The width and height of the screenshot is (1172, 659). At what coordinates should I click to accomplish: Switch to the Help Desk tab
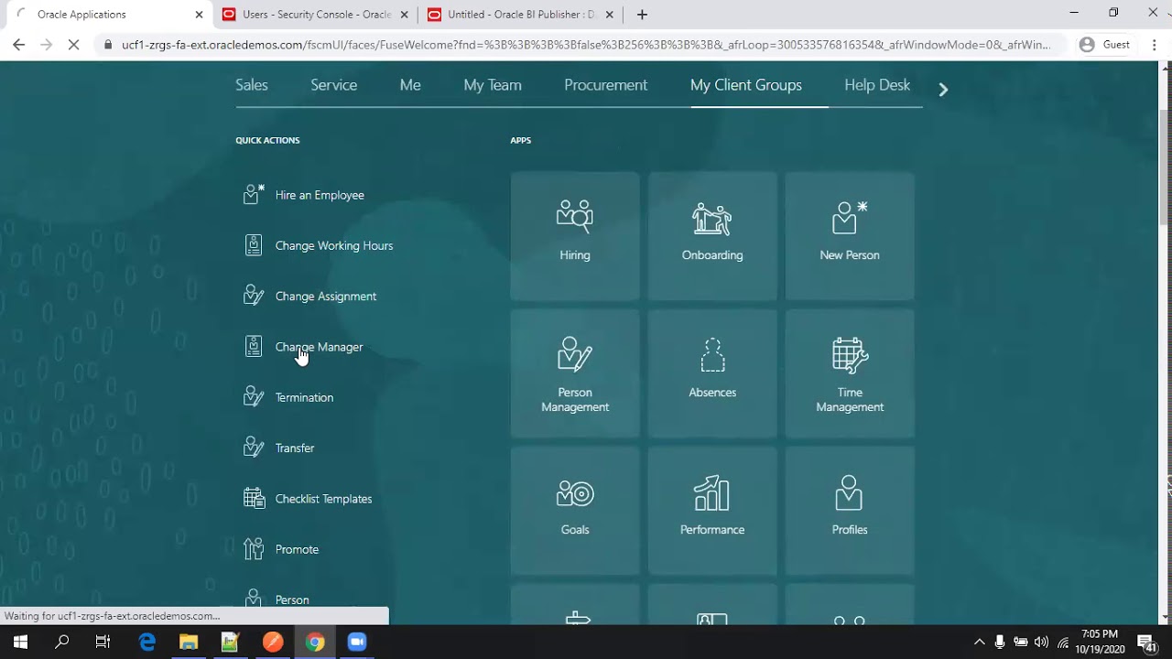(877, 85)
